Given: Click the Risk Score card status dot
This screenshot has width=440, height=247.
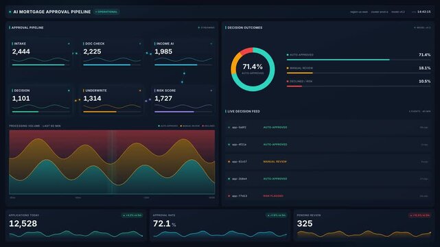Looking at the screenshot, I should coord(211,91).
